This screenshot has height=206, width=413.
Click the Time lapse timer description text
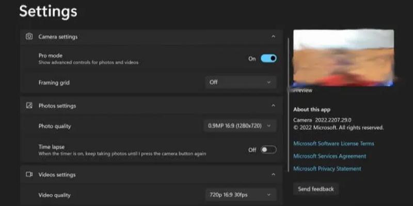click(x=122, y=153)
